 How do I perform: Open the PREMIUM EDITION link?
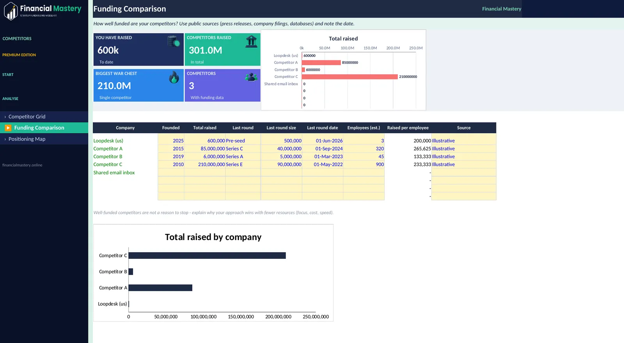click(19, 55)
